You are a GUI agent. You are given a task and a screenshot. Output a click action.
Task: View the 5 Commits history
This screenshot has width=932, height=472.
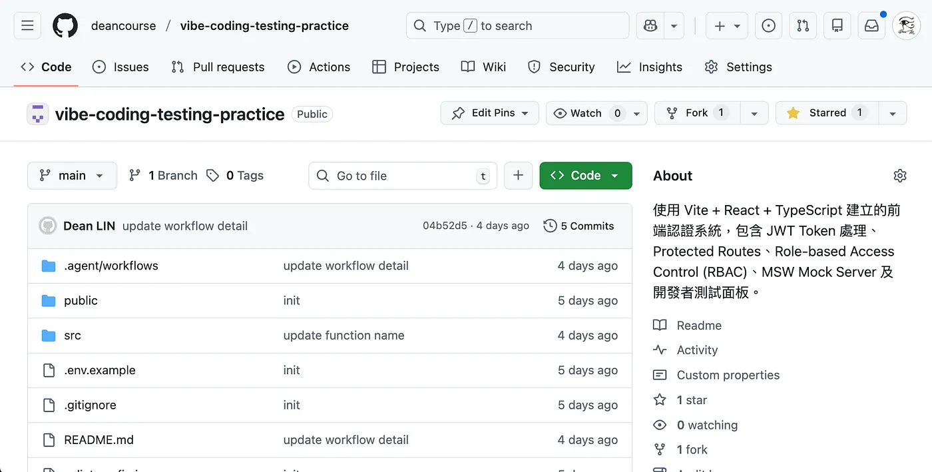click(x=579, y=226)
